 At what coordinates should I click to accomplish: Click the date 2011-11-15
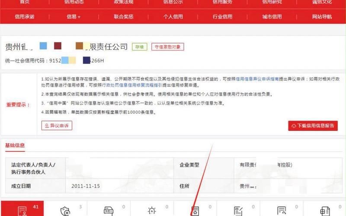86,186
